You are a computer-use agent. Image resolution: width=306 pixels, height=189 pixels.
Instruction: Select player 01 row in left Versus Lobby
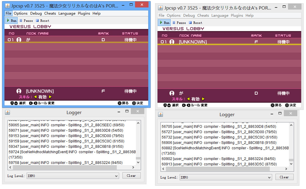click(x=75, y=40)
